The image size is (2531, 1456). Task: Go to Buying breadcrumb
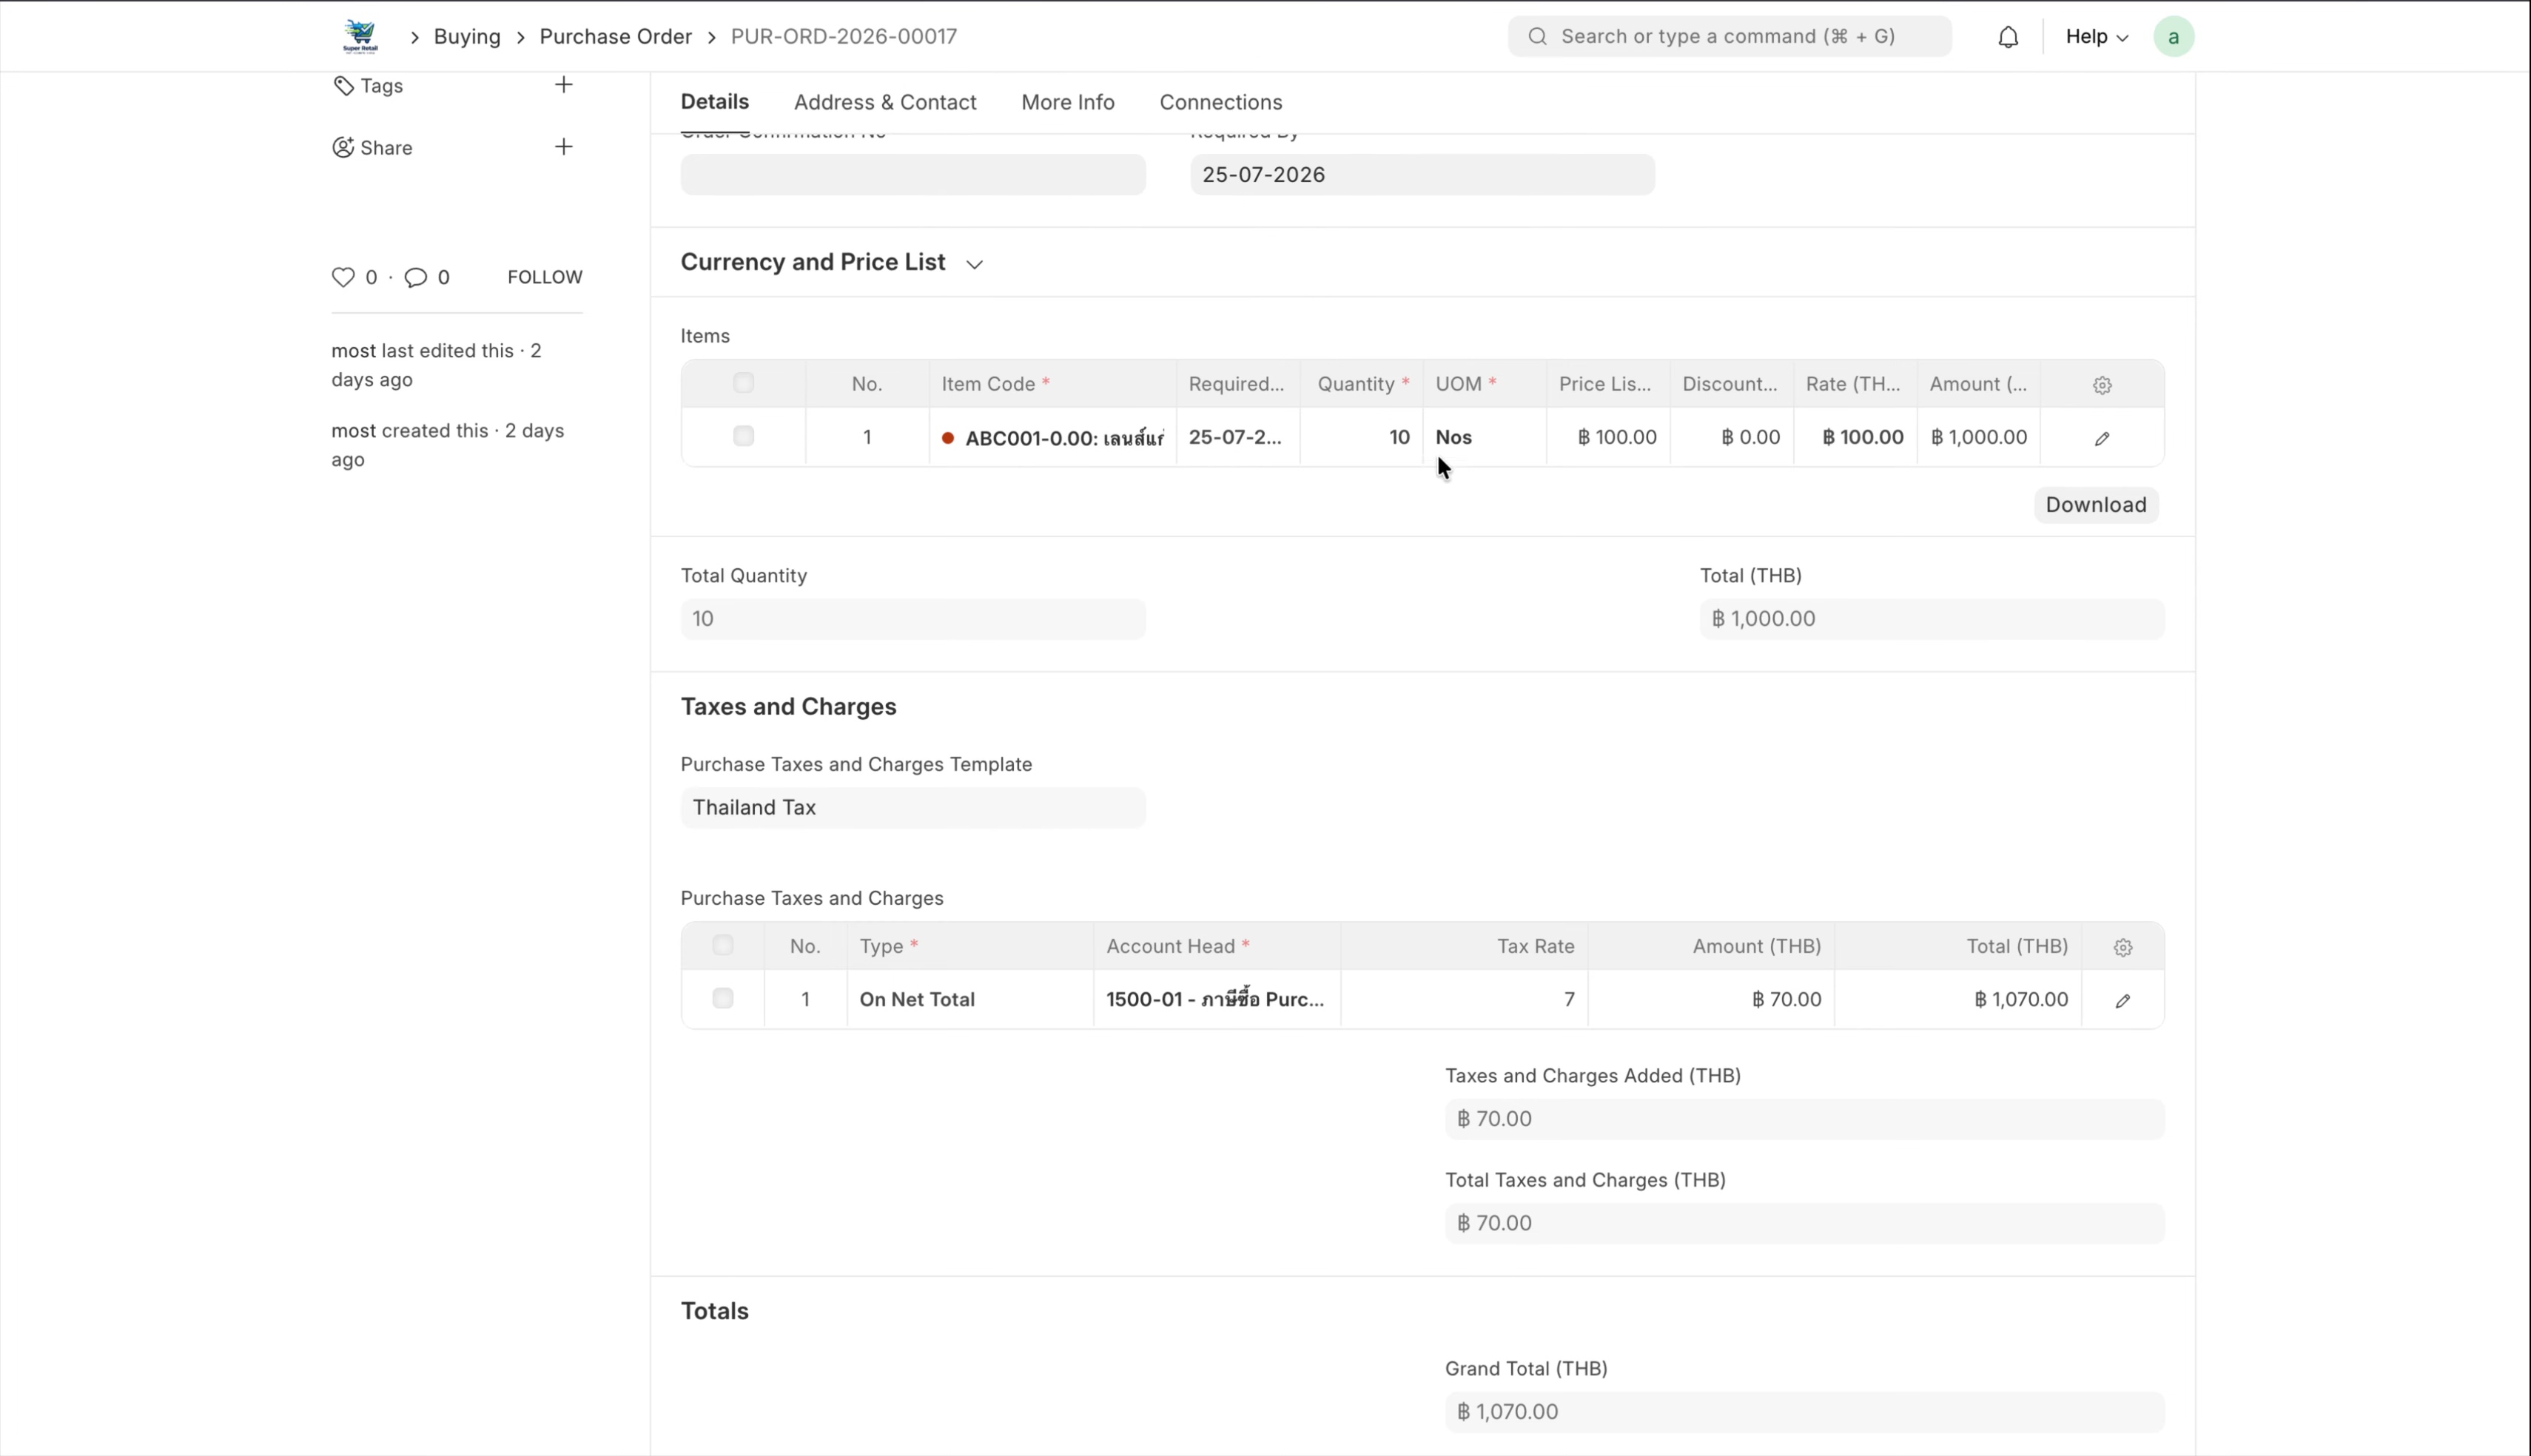tap(467, 37)
